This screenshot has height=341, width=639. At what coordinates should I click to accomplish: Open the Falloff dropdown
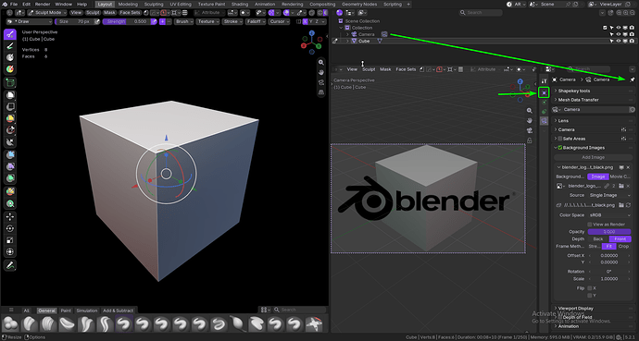pos(256,21)
